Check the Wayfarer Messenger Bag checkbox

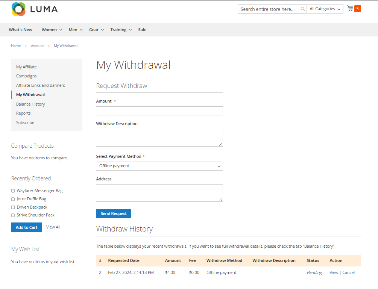click(13, 191)
